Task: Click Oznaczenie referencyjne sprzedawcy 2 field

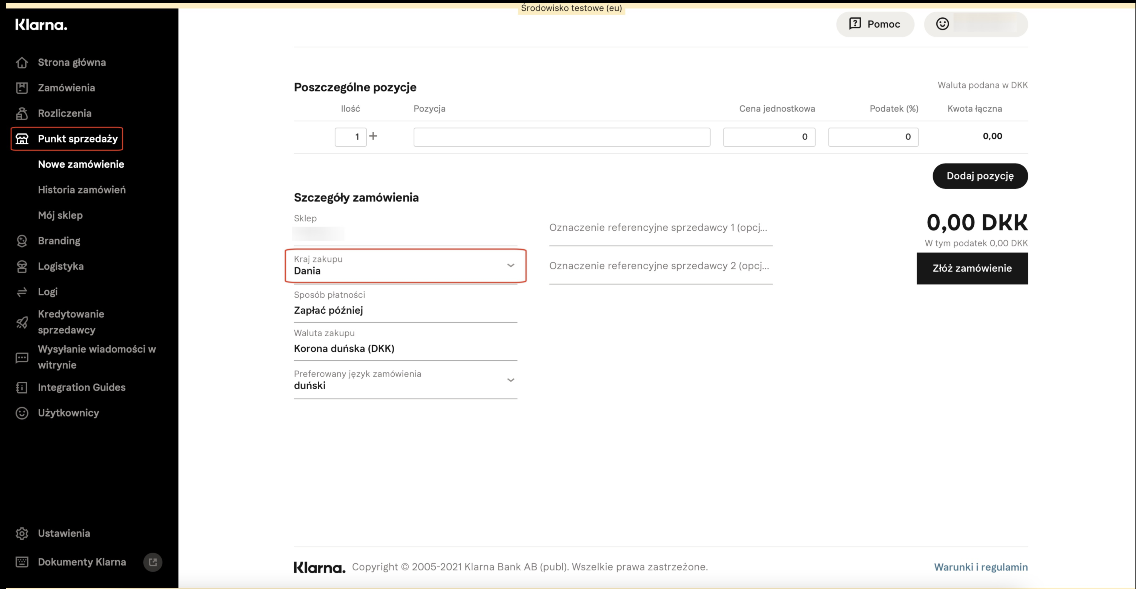Action: coord(660,266)
